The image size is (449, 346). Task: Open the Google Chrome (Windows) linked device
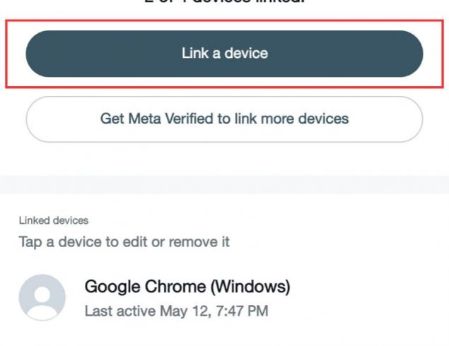coord(225,298)
